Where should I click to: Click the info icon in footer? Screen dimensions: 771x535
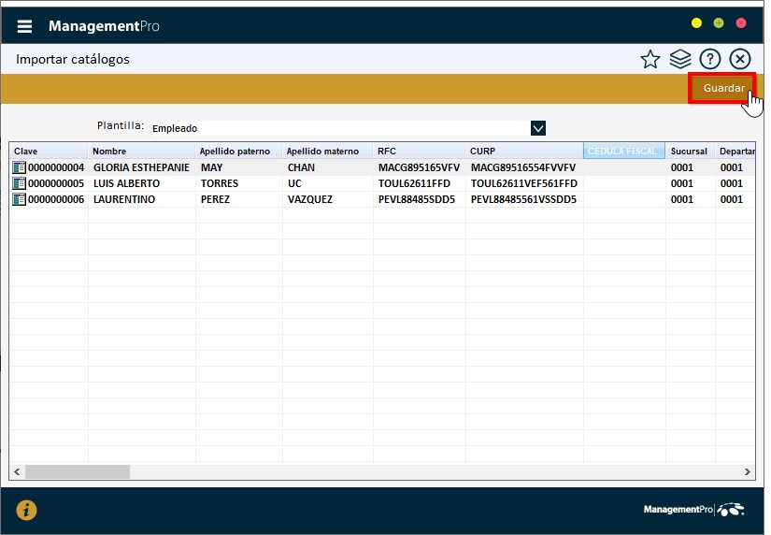(26, 510)
